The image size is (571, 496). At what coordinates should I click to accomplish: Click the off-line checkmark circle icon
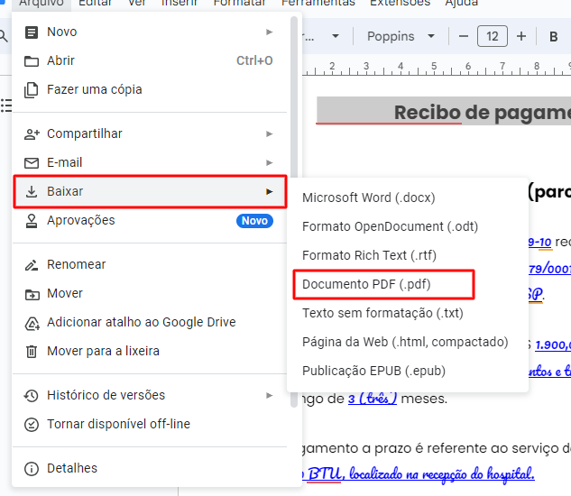[32, 425]
